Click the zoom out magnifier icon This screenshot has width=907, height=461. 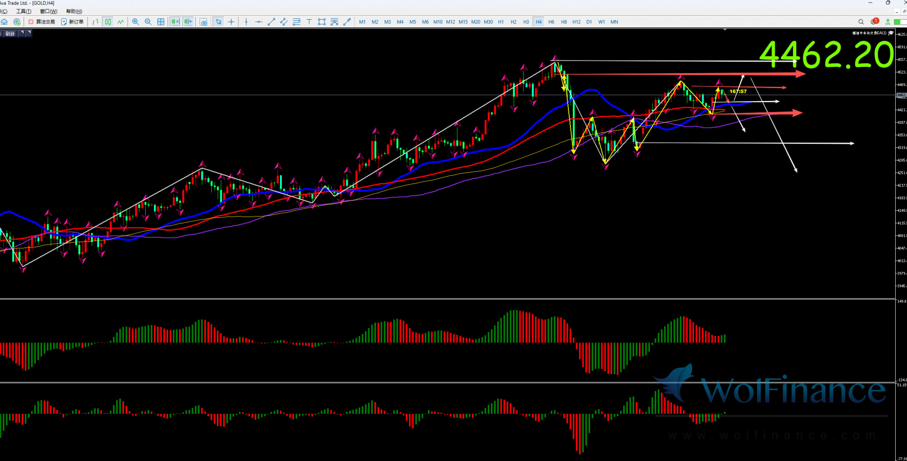click(148, 22)
